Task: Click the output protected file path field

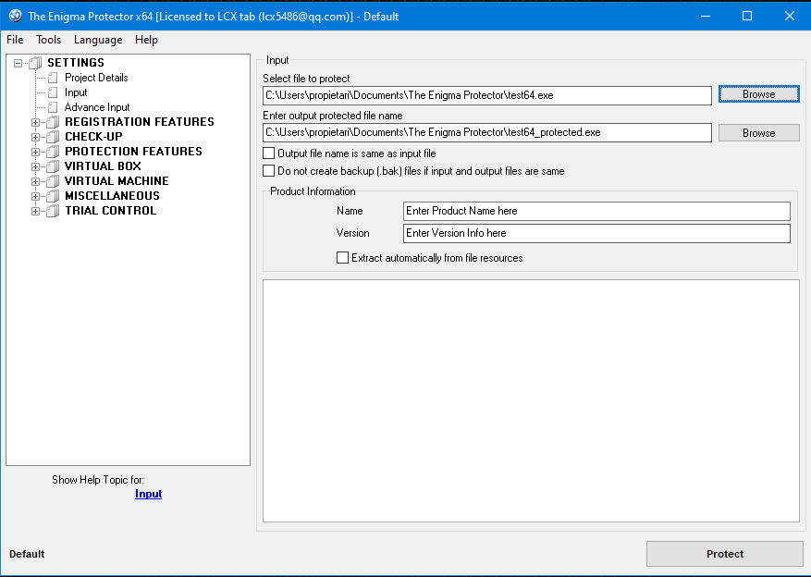Action: point(487,132)
